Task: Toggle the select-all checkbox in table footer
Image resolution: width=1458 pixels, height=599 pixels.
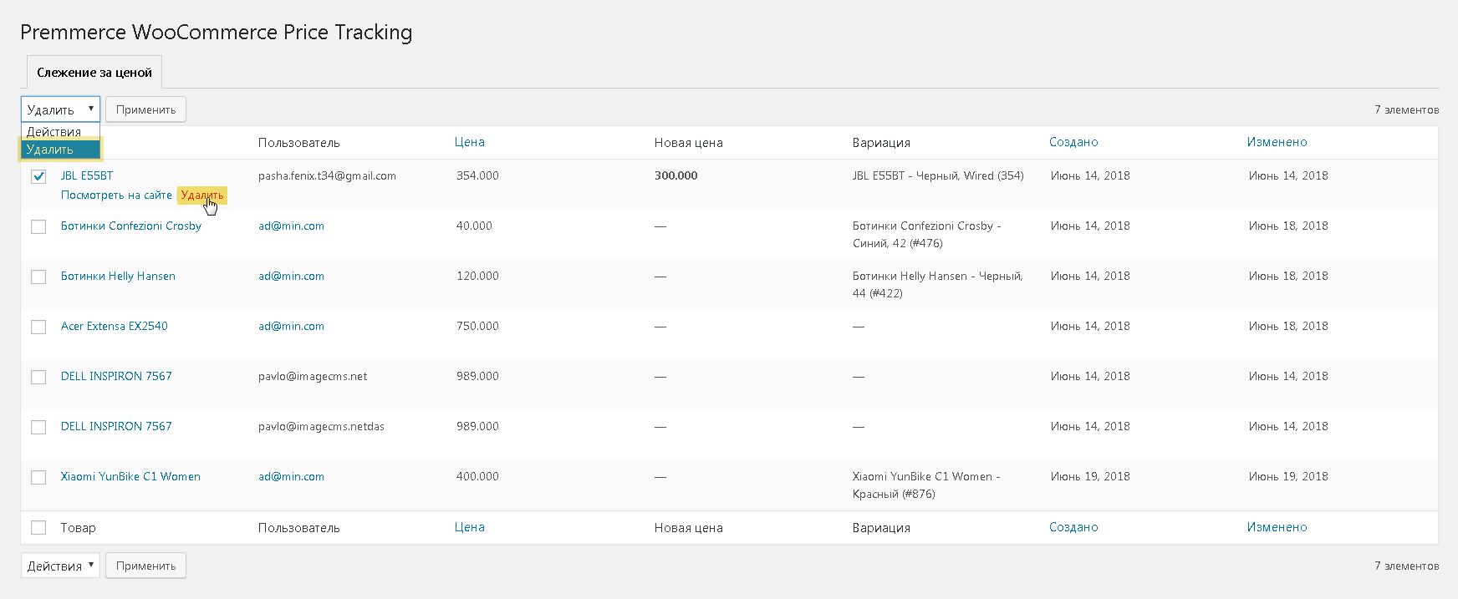Action: (38, 527)
